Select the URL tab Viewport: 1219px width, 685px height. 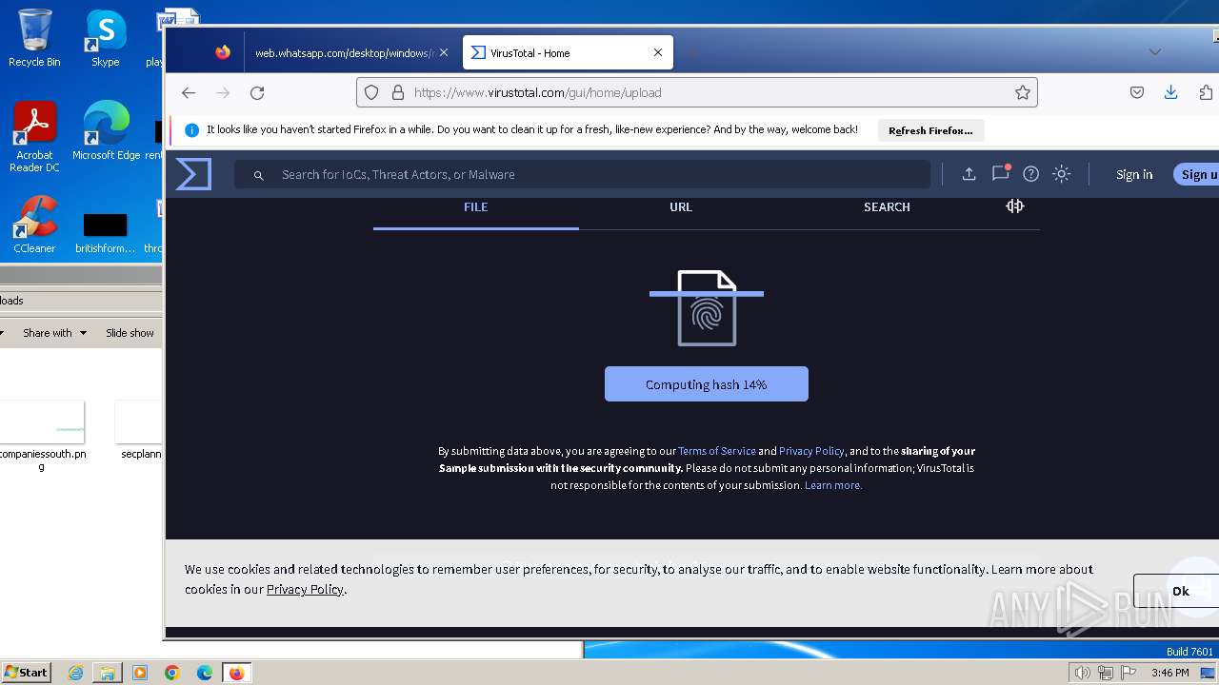tap(681, 207)
